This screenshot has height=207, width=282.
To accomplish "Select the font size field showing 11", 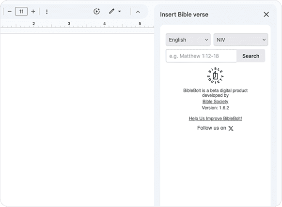I will click(21, 12).
